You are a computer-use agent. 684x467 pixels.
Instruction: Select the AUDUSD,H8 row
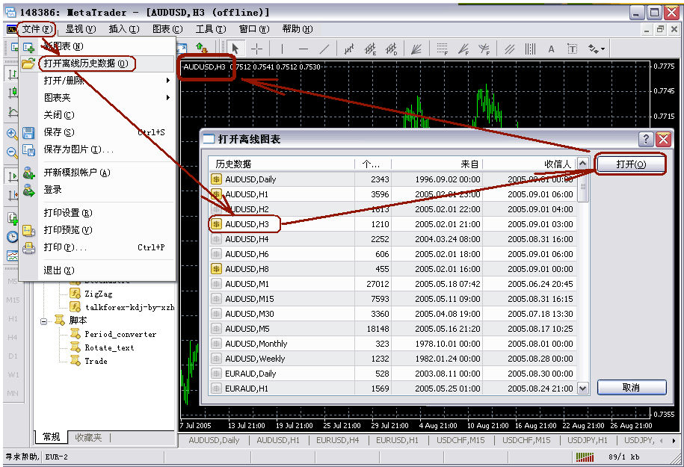392,269
